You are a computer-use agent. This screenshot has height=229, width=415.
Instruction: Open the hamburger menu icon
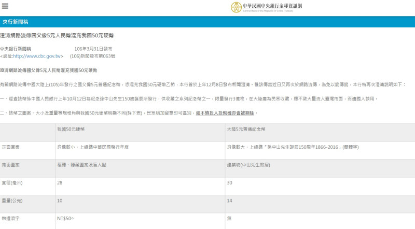click(5, 6)
